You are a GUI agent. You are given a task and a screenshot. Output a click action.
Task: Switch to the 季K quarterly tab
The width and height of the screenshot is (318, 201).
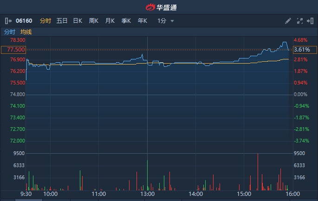pyautogui.click(x=126, y=21)
